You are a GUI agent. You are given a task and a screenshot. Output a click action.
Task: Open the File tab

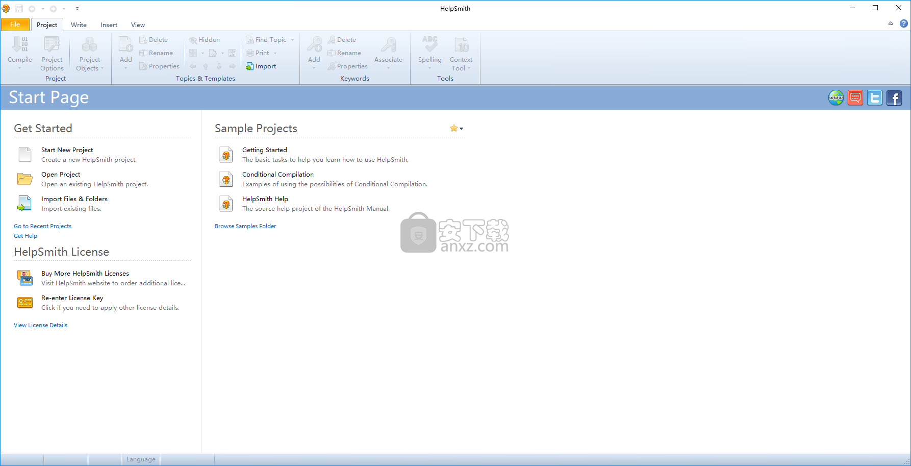[15, 24]
